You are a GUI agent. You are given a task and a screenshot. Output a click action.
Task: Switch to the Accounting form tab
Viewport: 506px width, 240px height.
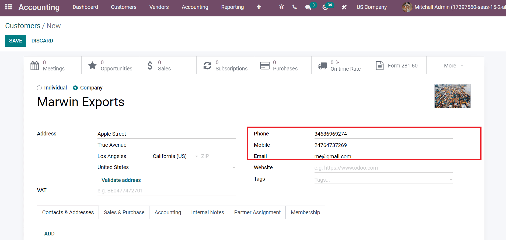coord(168,212)
